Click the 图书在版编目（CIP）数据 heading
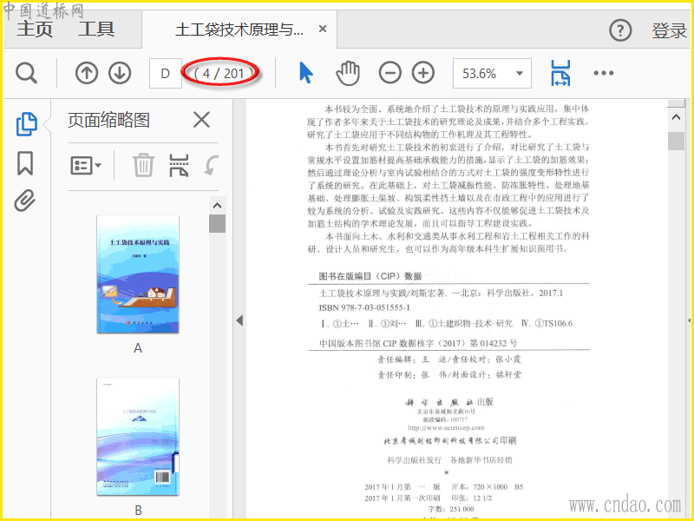Screen dimensions: 694x521 [370, 276]
